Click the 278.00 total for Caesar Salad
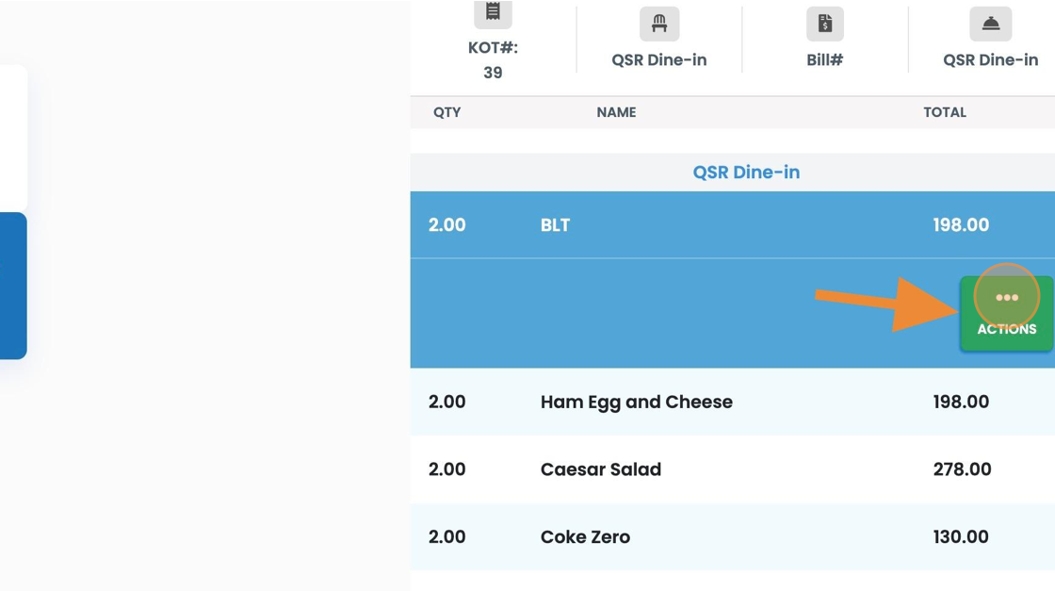Viewport: 1055px width, 592px height. point(962,469)
